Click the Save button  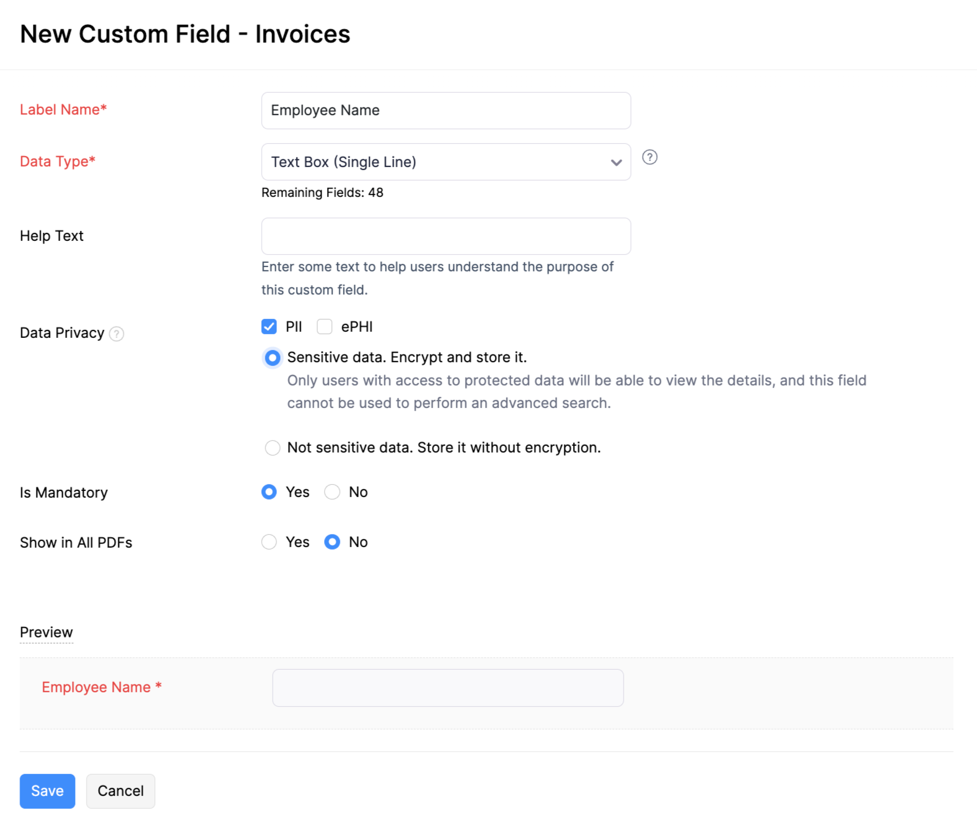pos(47,791)
